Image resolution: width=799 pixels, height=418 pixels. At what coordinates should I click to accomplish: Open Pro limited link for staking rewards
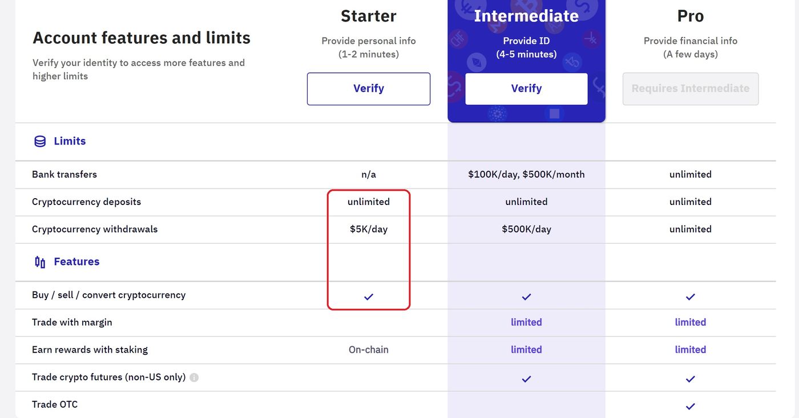tap(691, 350)
